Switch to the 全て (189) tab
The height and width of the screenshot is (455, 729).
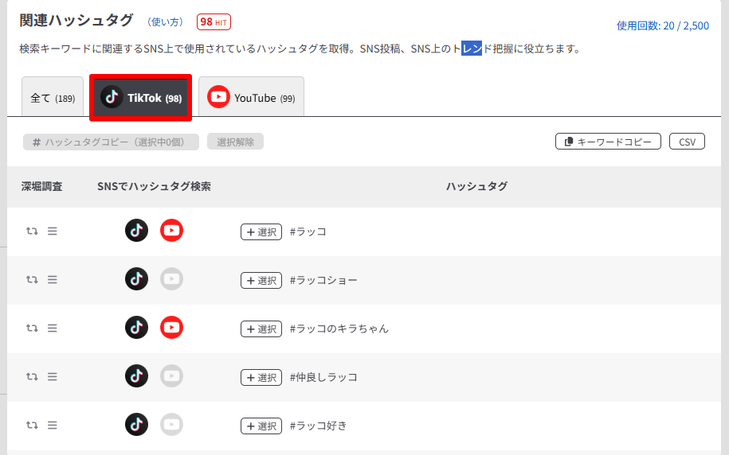tap(53, 97)
